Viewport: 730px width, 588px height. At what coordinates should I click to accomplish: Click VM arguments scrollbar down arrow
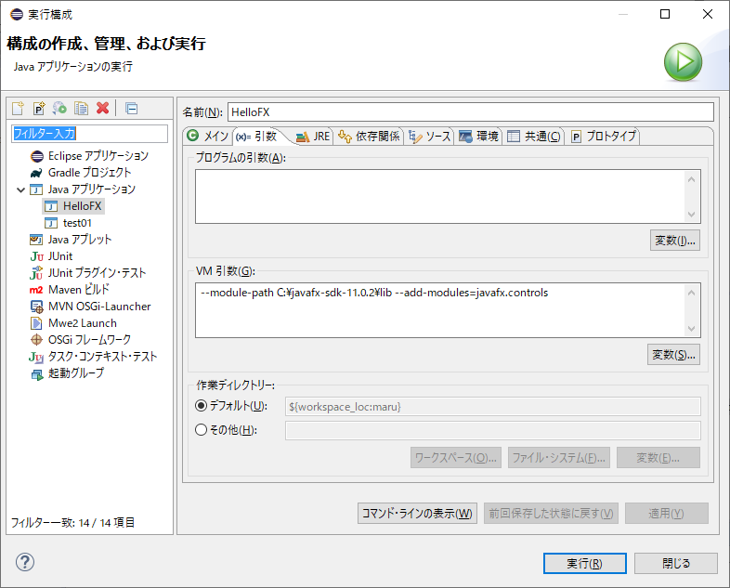click(x=691, y=328)
